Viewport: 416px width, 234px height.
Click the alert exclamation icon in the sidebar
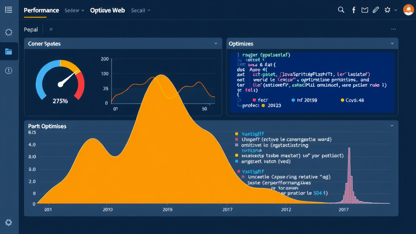click(x=8, y=70)
